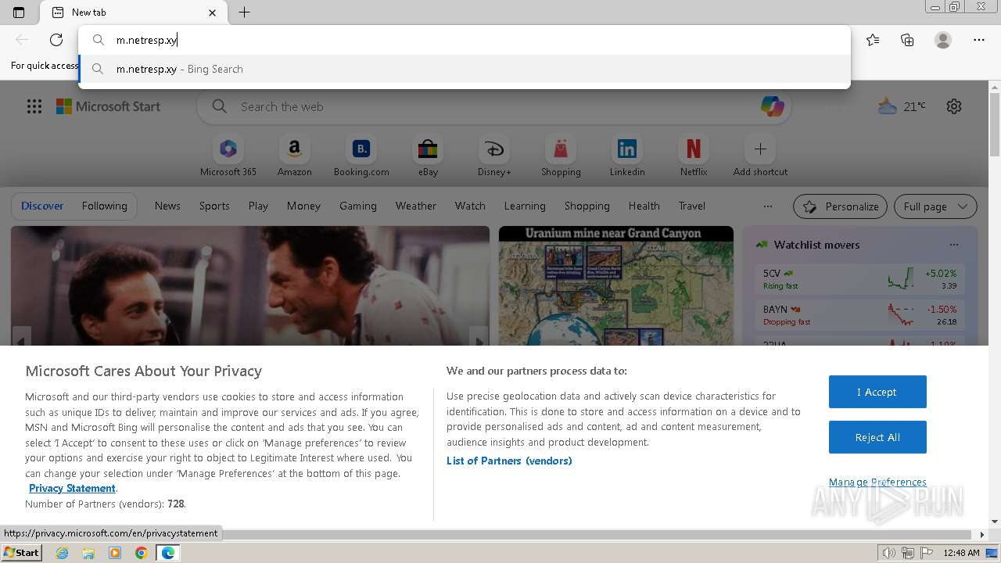This screenshot has height=563, width=1001.
Task: Open File Explorer from the taskbar
Action: click(x=88, y=553)
